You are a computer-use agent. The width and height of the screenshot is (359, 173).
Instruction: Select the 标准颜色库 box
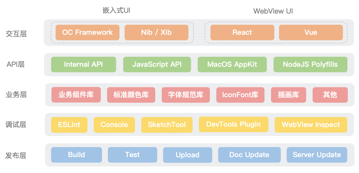[131, 95]
